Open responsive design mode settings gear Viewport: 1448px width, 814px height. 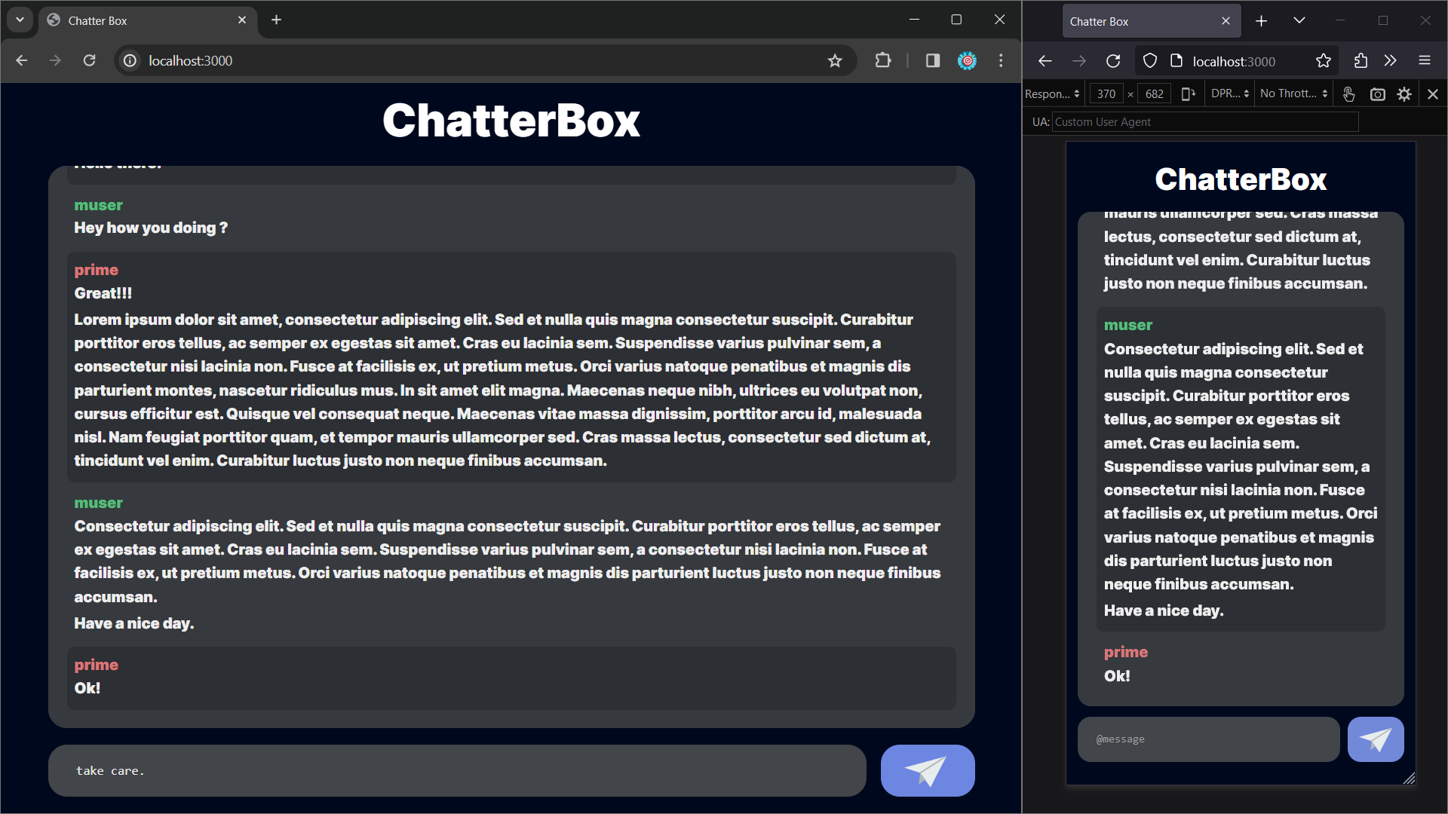(x=1404, y=94)
